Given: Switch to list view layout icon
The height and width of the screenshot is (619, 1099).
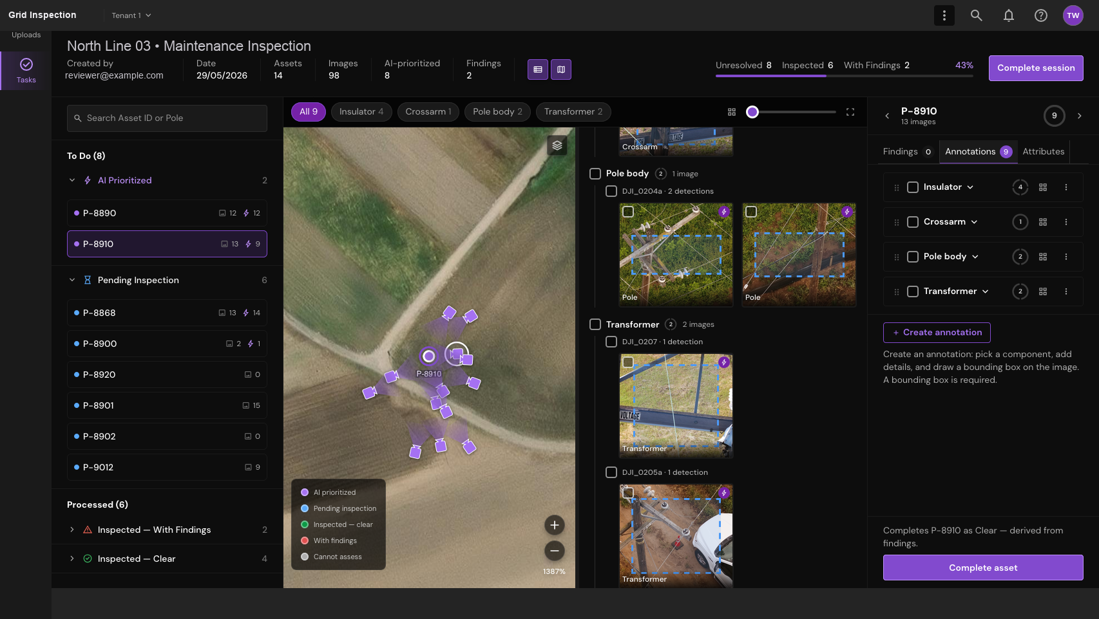Looking at the screenshot, I should (x=537, y=69).
